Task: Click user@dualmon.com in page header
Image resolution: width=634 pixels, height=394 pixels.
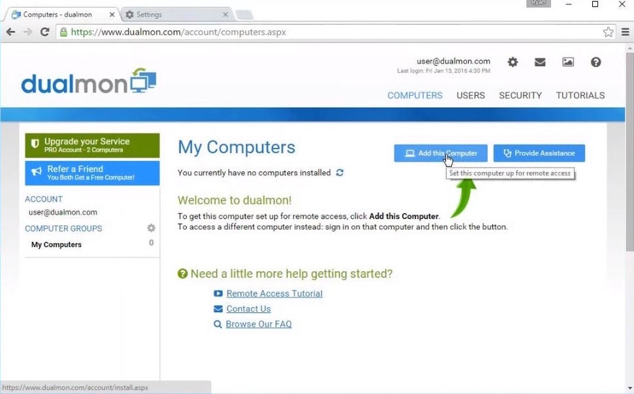Action: (x=453, y=61)
